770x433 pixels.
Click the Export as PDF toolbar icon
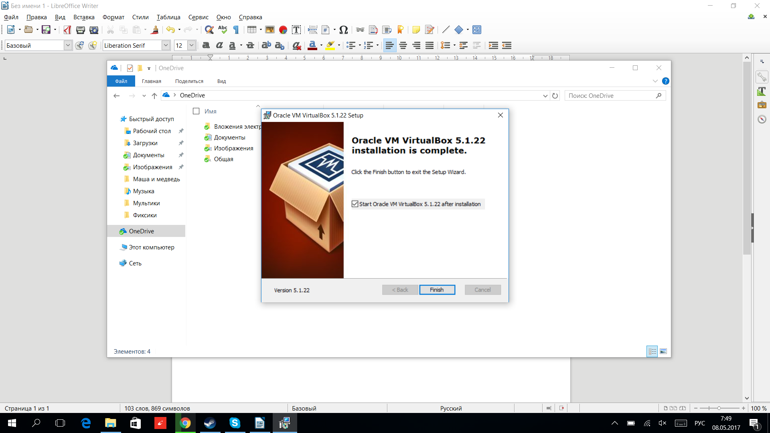pyautogui.click(x=67, y=30)
